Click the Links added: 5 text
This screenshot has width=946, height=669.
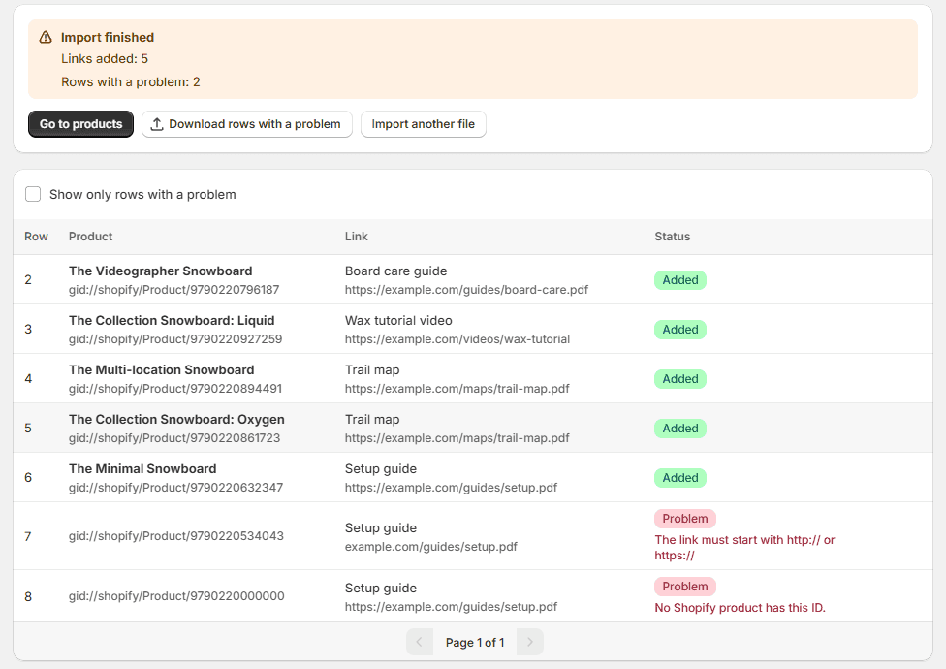coord(105,58)
